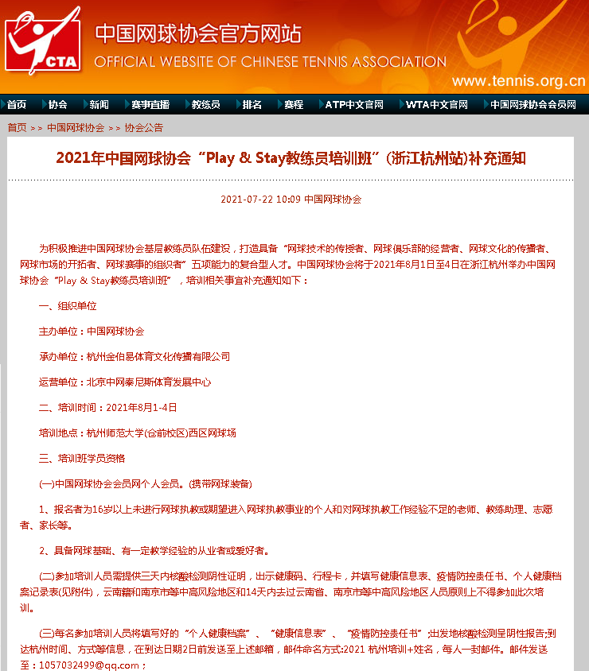589x671 pixels.
Task: Open 新闻 navigation menu item
Action: [99, 105]
